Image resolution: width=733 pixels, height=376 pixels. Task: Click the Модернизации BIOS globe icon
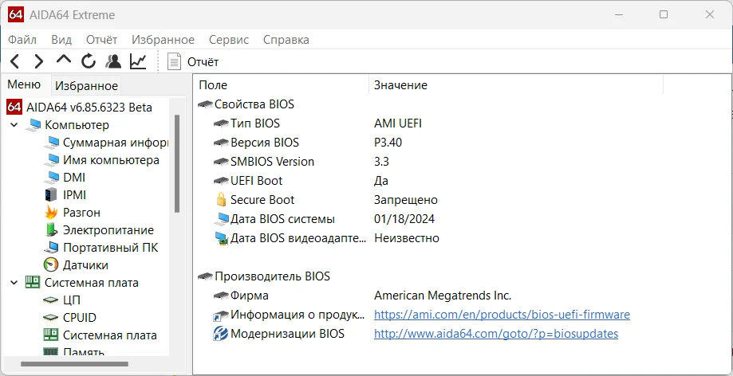coord(221,334)
